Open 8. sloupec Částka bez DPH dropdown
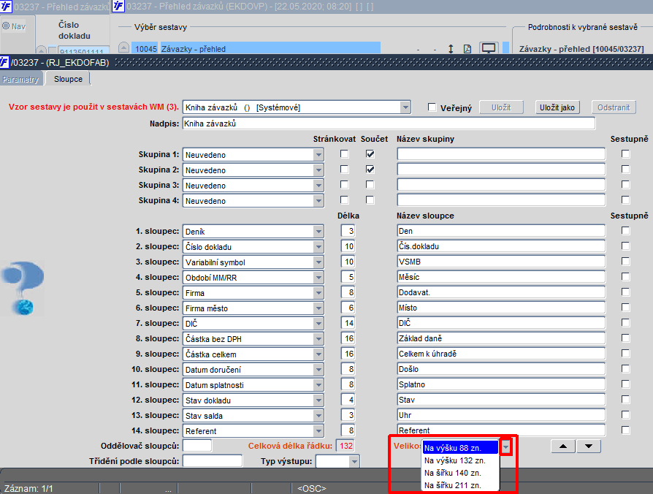 click(318, 339)
